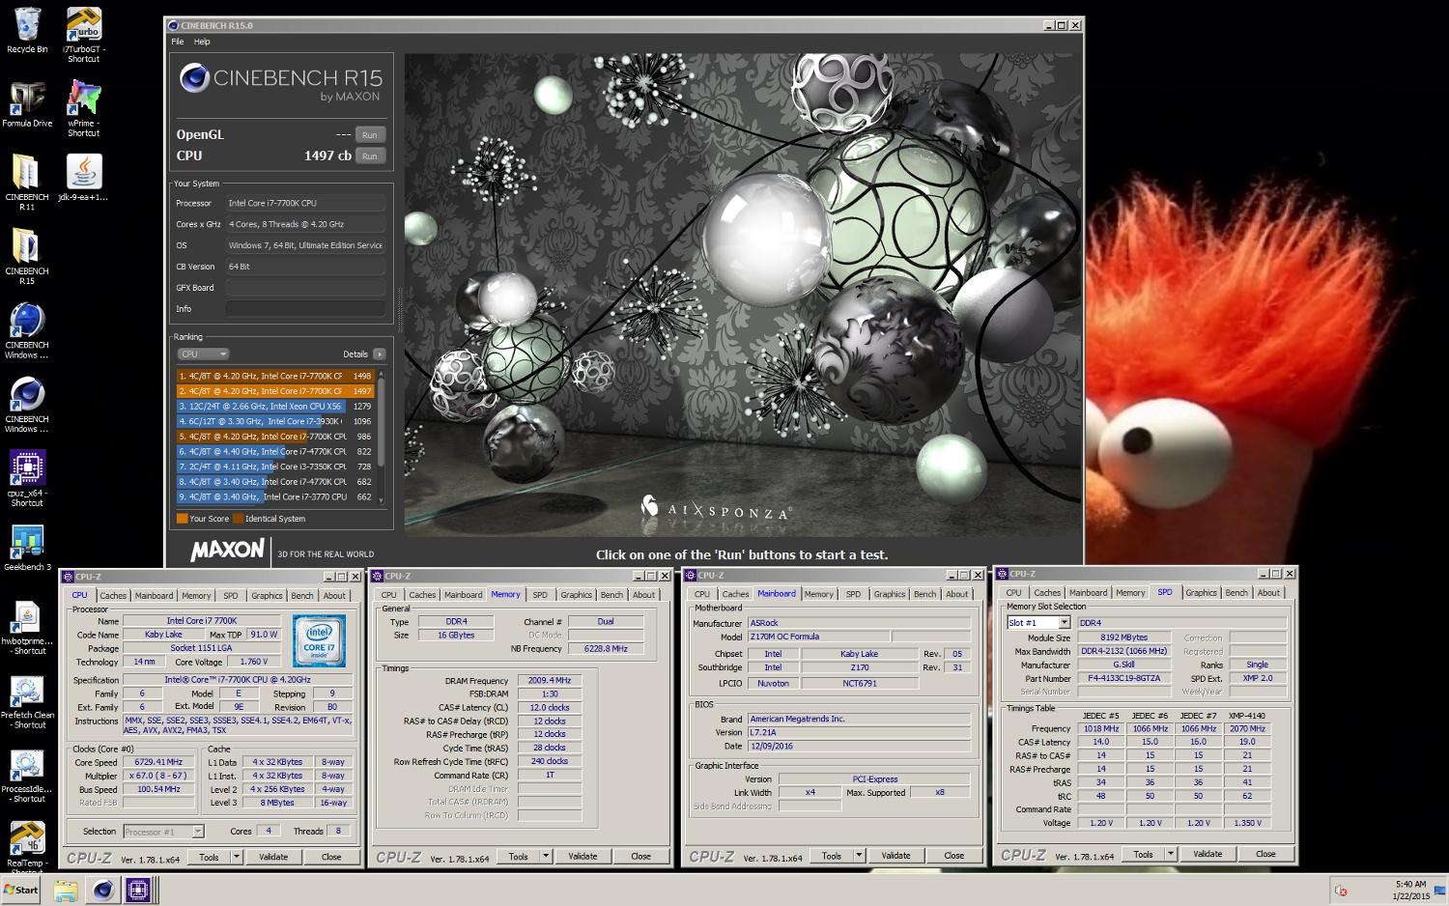Open the CINEBENCH R15 folder icon

pyautogui.click(x=27, y=257)
